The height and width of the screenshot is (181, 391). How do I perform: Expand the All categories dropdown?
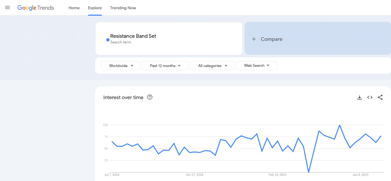point(212,66)
